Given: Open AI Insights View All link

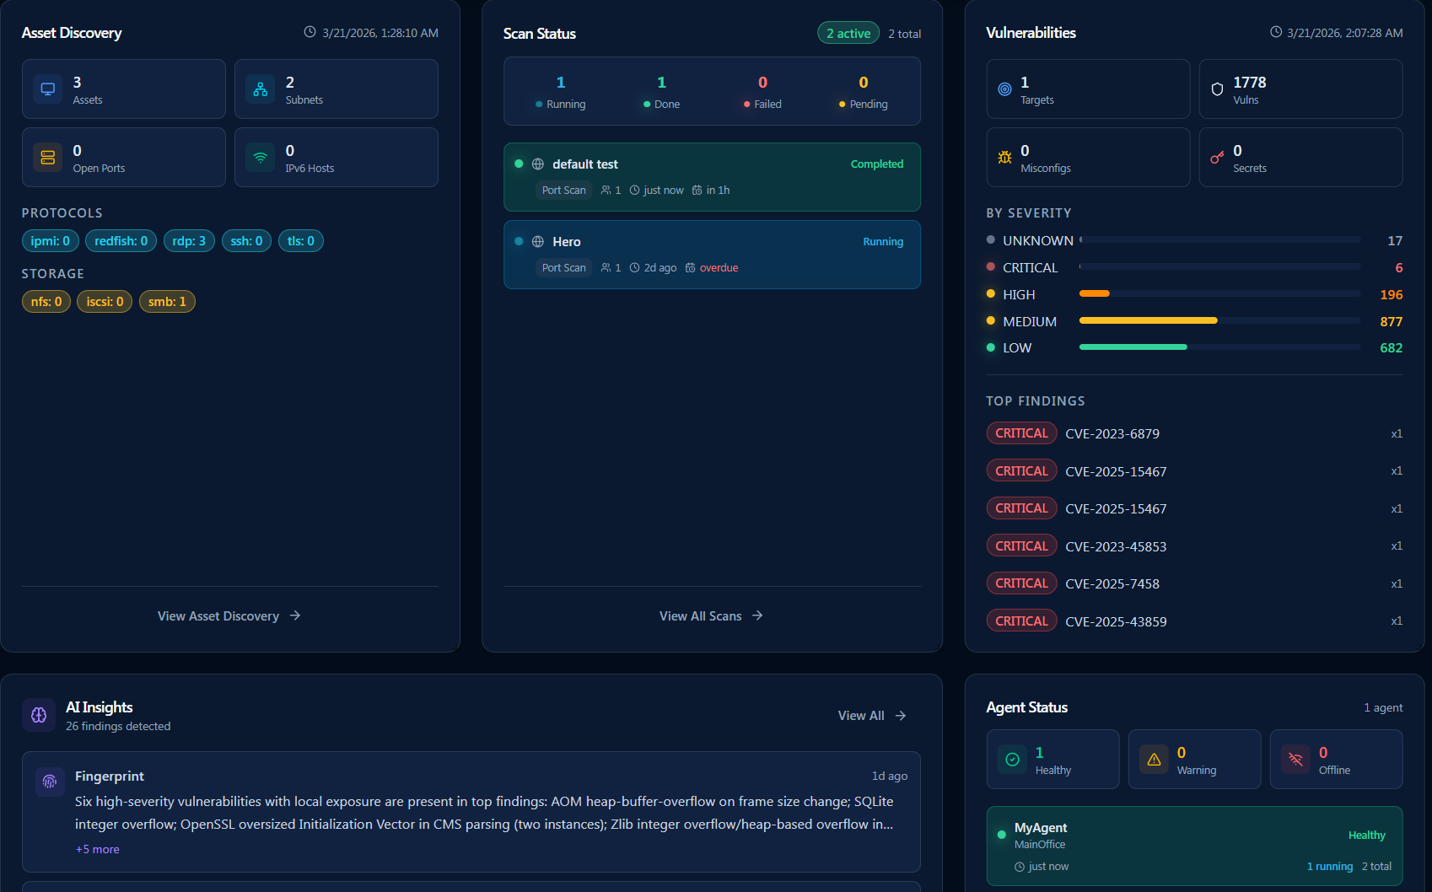Looking at the screenshot, I should click(x=872, y=716).
